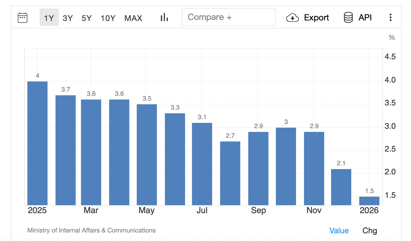Select the bar labeled 2.7
This screenshot has height=241, width=411.
pos(230,173)
